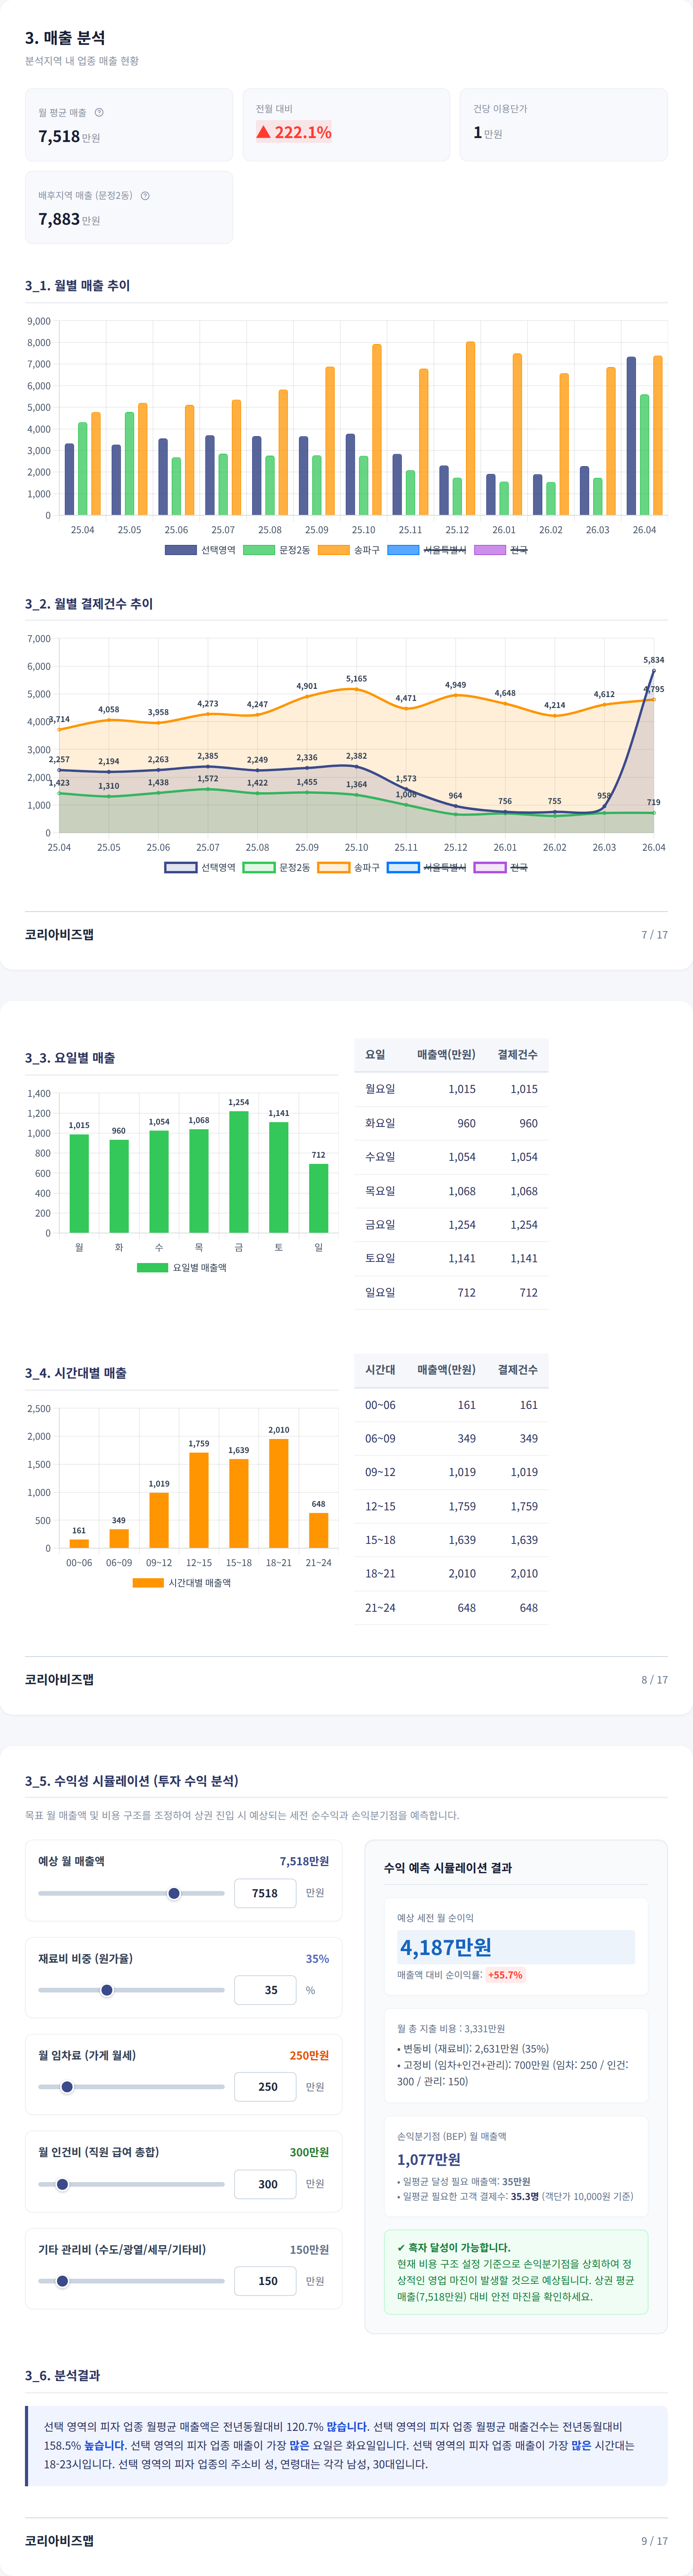Screen dimensions: 693x2576
Task: Toggle 선택영역 legend in 월별 매출 추이 chart
Action: (x=200, y=550)
